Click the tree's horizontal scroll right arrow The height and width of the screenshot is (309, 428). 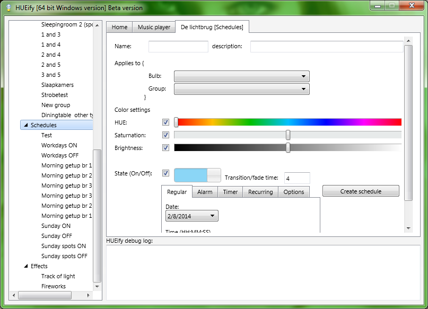(88, 295)
